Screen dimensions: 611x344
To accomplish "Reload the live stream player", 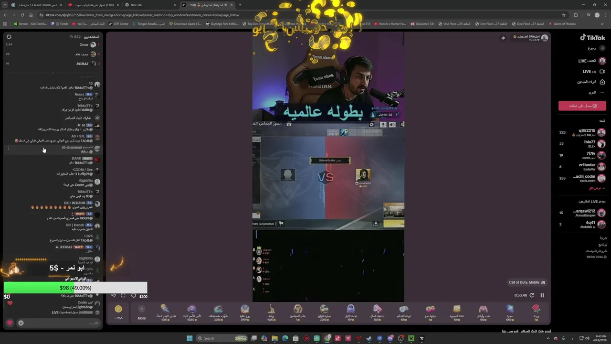I will point(531,295).
